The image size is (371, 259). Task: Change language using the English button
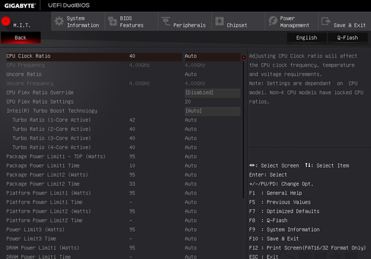click(307, 37)
